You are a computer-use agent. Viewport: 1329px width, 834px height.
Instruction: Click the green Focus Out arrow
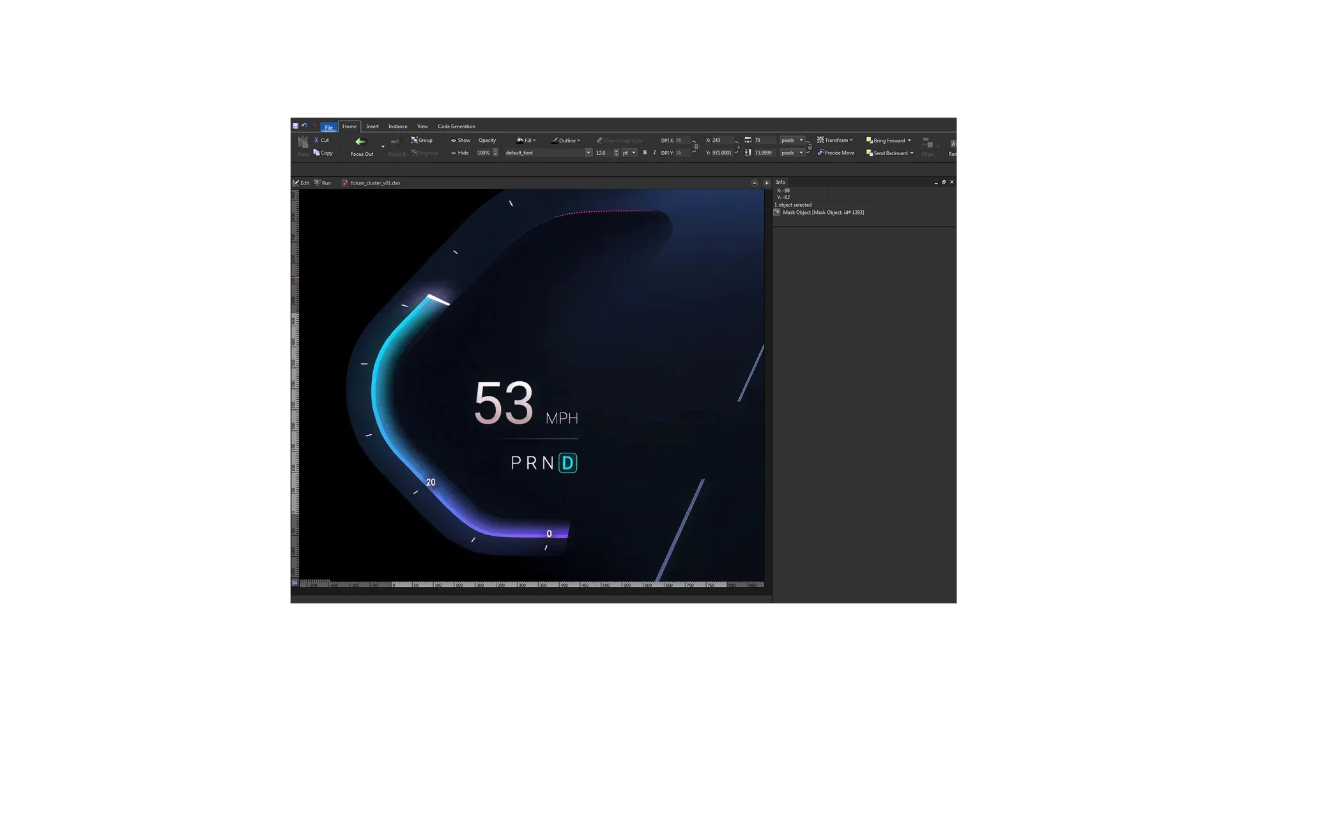point(361,142)
